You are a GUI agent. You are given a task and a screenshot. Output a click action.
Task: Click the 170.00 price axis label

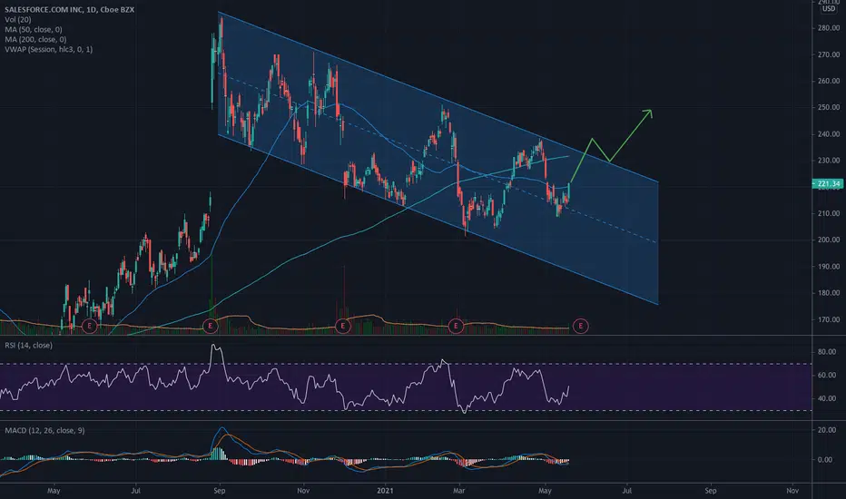point(828,319)
